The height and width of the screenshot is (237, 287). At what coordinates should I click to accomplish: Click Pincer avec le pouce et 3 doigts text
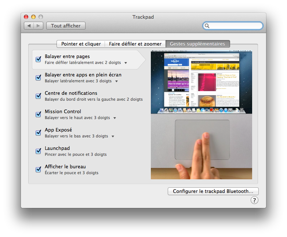coord(76,154)
